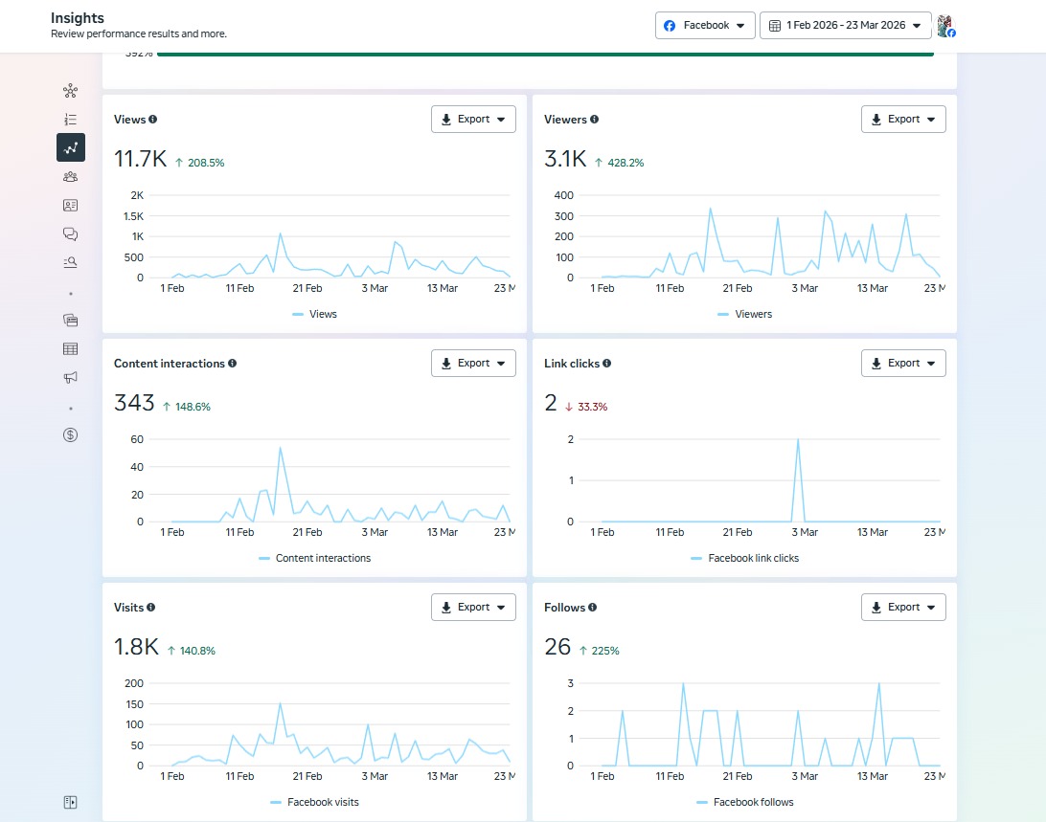The image size is (1046, 822).
Task: Open the Export dropdown for Visits
Action: 473,608
